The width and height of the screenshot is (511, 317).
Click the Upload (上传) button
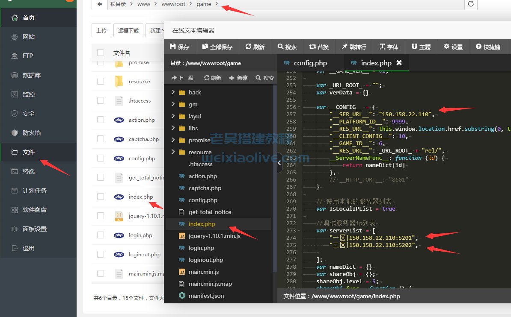pyautogui.click(x=101, y=31)
